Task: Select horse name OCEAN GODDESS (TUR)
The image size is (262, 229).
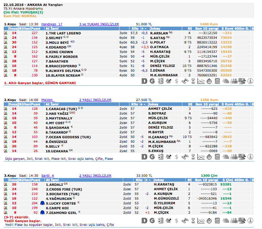Action: tap(68, 137)
